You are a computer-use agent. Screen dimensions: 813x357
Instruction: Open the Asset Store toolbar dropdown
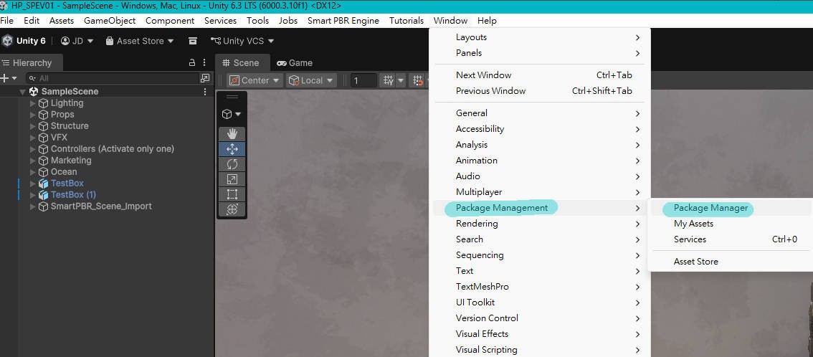point(140,41)
